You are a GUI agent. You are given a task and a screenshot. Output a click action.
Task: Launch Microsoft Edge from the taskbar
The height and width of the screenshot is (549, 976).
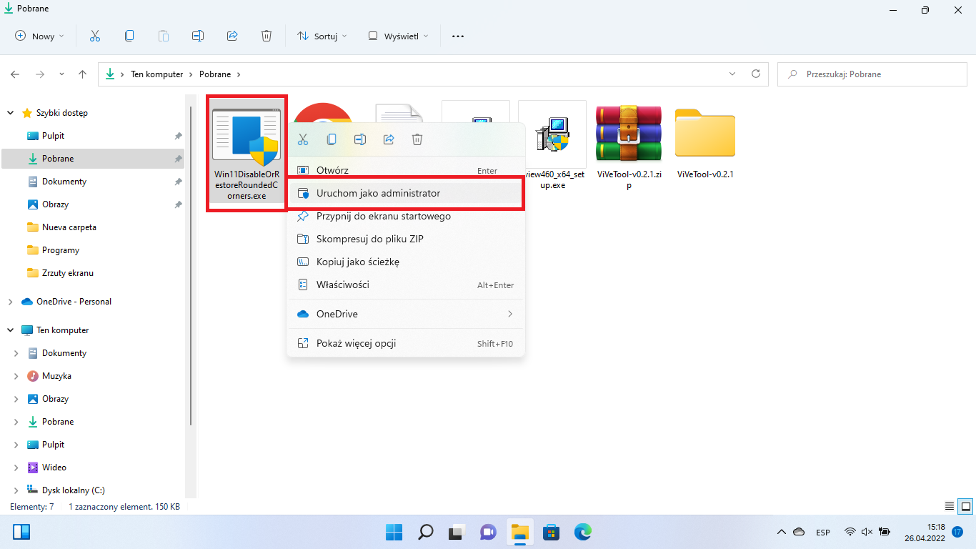click(x=582, y=532)
